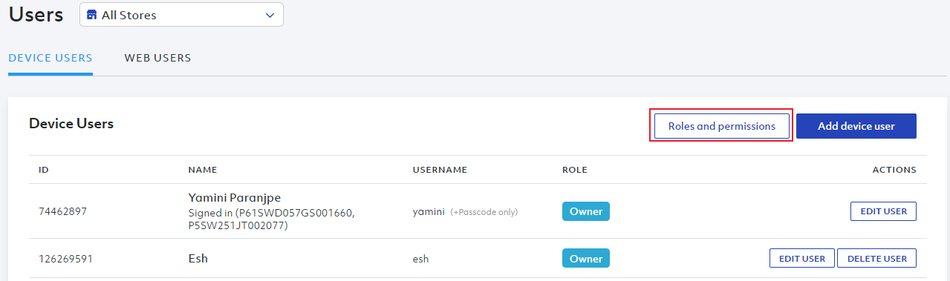The height and width of the screenshot is (281, 950).
Task: Click the Name column header
Action: coord(203,170)
